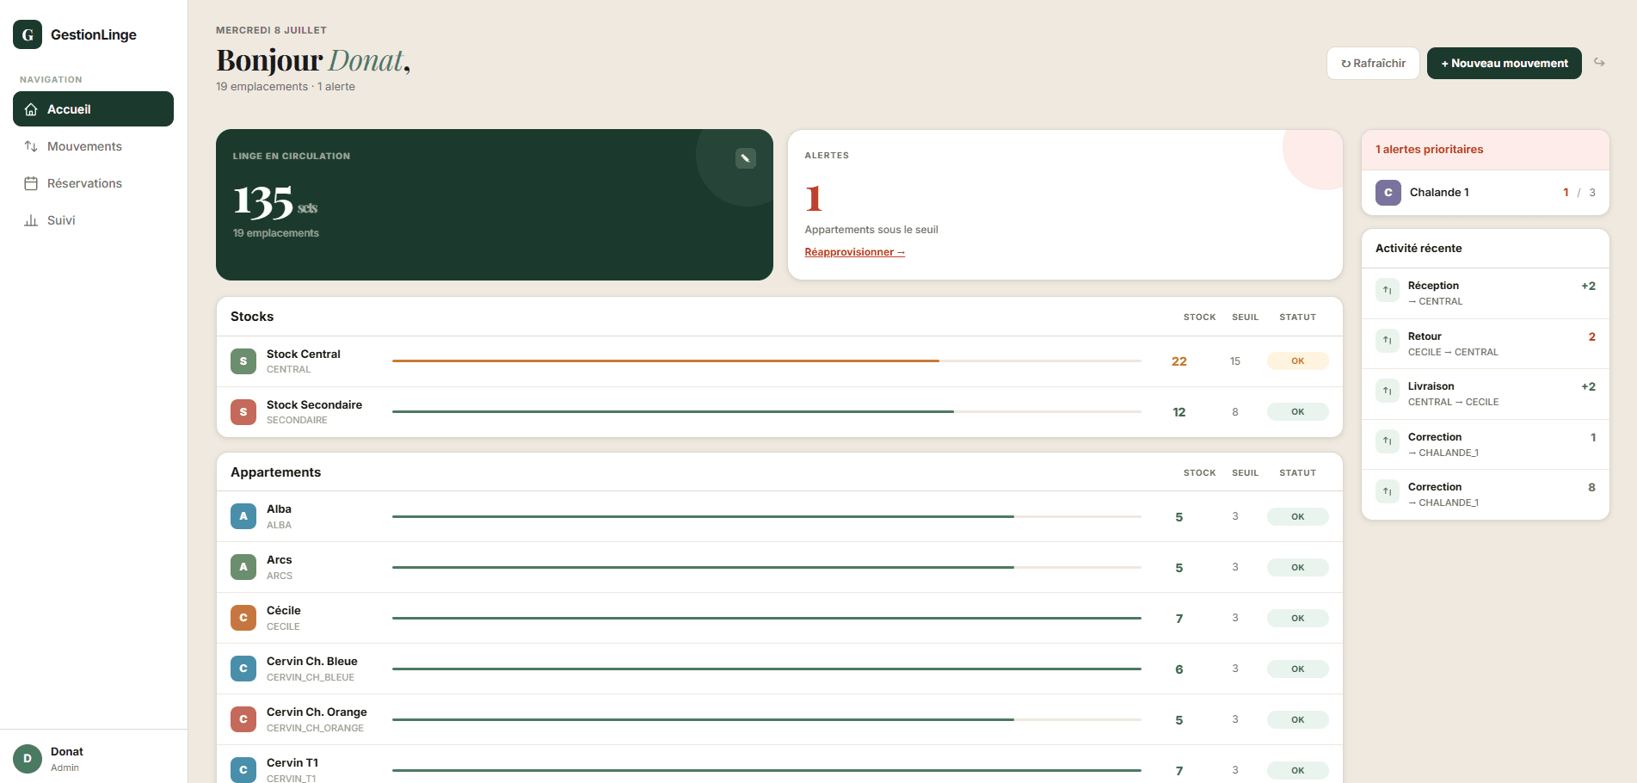Click Cervin Ch. Bleue avatar icon
Viewport: 1637px width, 783px height.
[x=243, y=669]
